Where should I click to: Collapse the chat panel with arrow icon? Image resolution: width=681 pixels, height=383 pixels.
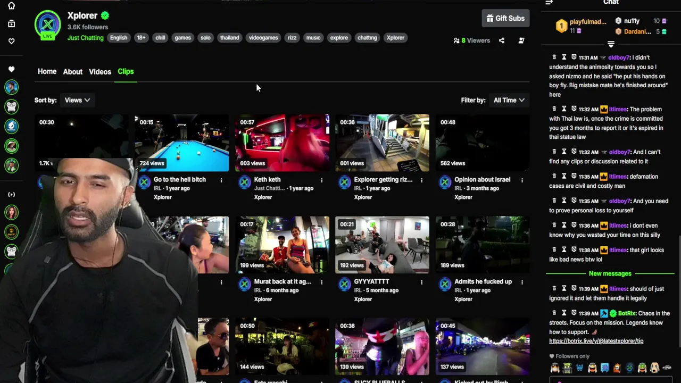tap(549, 3)
